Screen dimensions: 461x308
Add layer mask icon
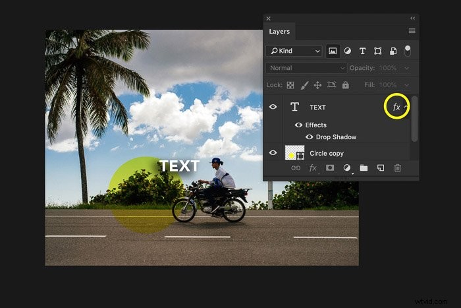(330, 168)
